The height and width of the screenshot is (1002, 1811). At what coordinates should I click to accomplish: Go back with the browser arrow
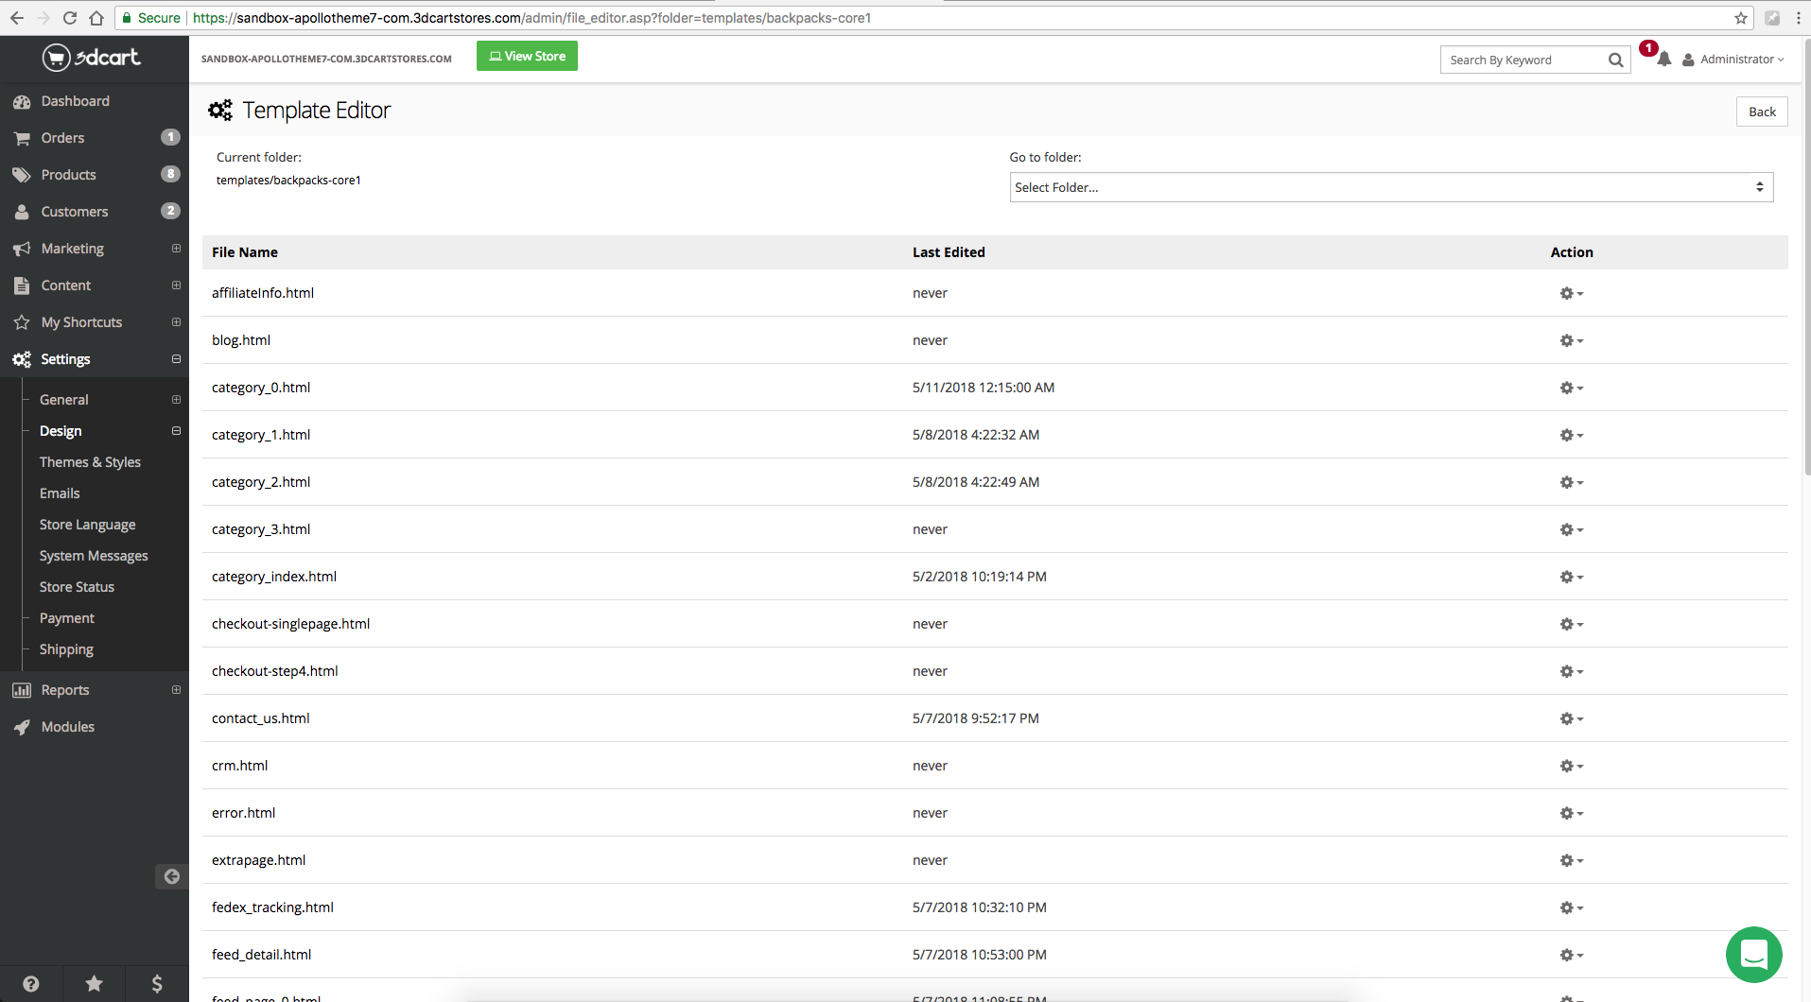(17, 18)
